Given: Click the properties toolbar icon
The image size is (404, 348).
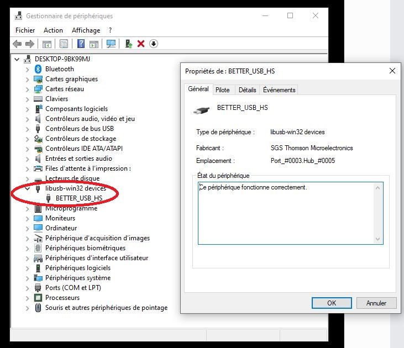Looking at the screenshot, I should pyautogui.click(x=64, y=44).
